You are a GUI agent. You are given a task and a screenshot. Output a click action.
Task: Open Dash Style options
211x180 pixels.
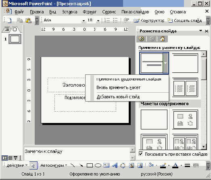(196, 165)
